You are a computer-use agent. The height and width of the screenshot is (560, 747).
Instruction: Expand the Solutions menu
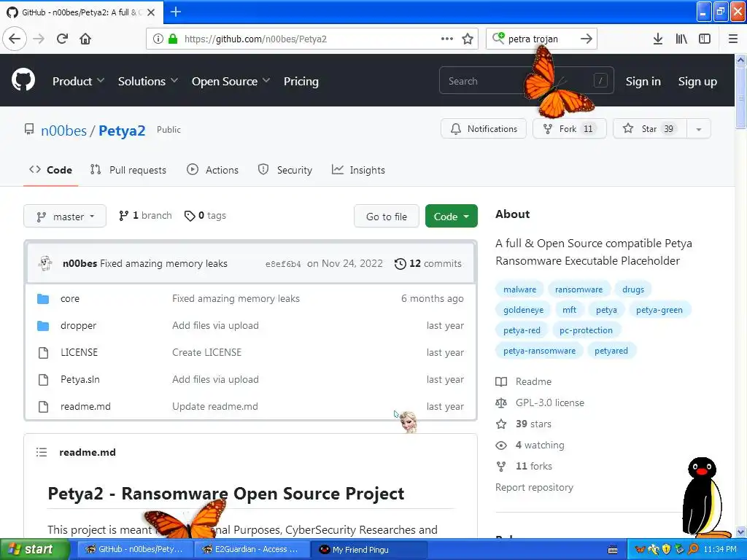tap(147, 81)
